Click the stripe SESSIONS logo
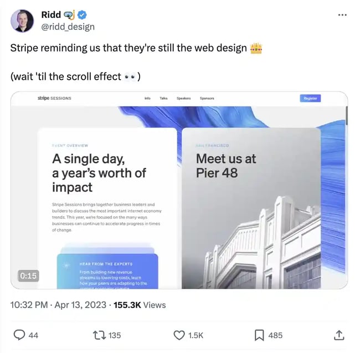The width and height of the screenshot is (360, 353). 54,98
